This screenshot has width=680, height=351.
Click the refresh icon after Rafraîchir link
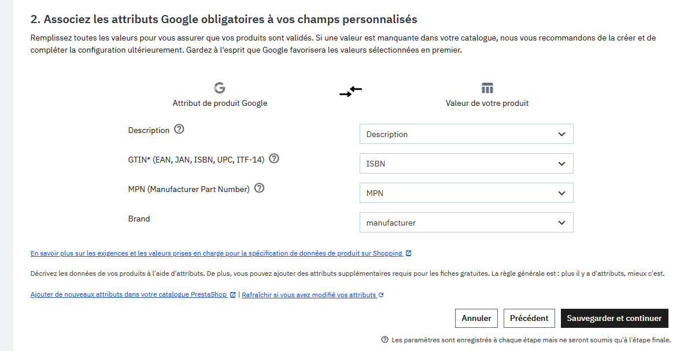381,295
